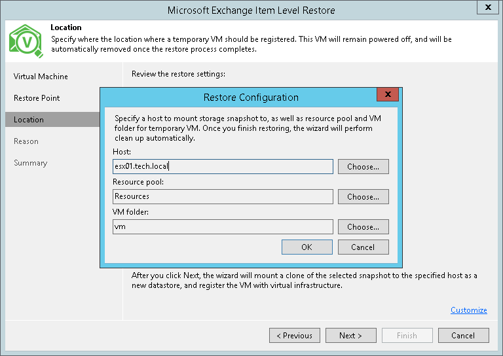Choose a VM folder

[x=363, y=227]
